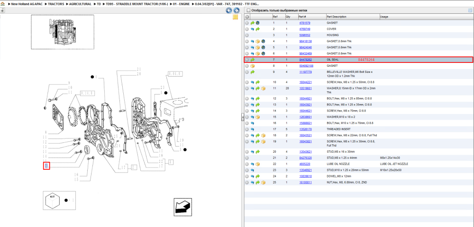Click green arrow on OIL SEAL row

[253, 60]
